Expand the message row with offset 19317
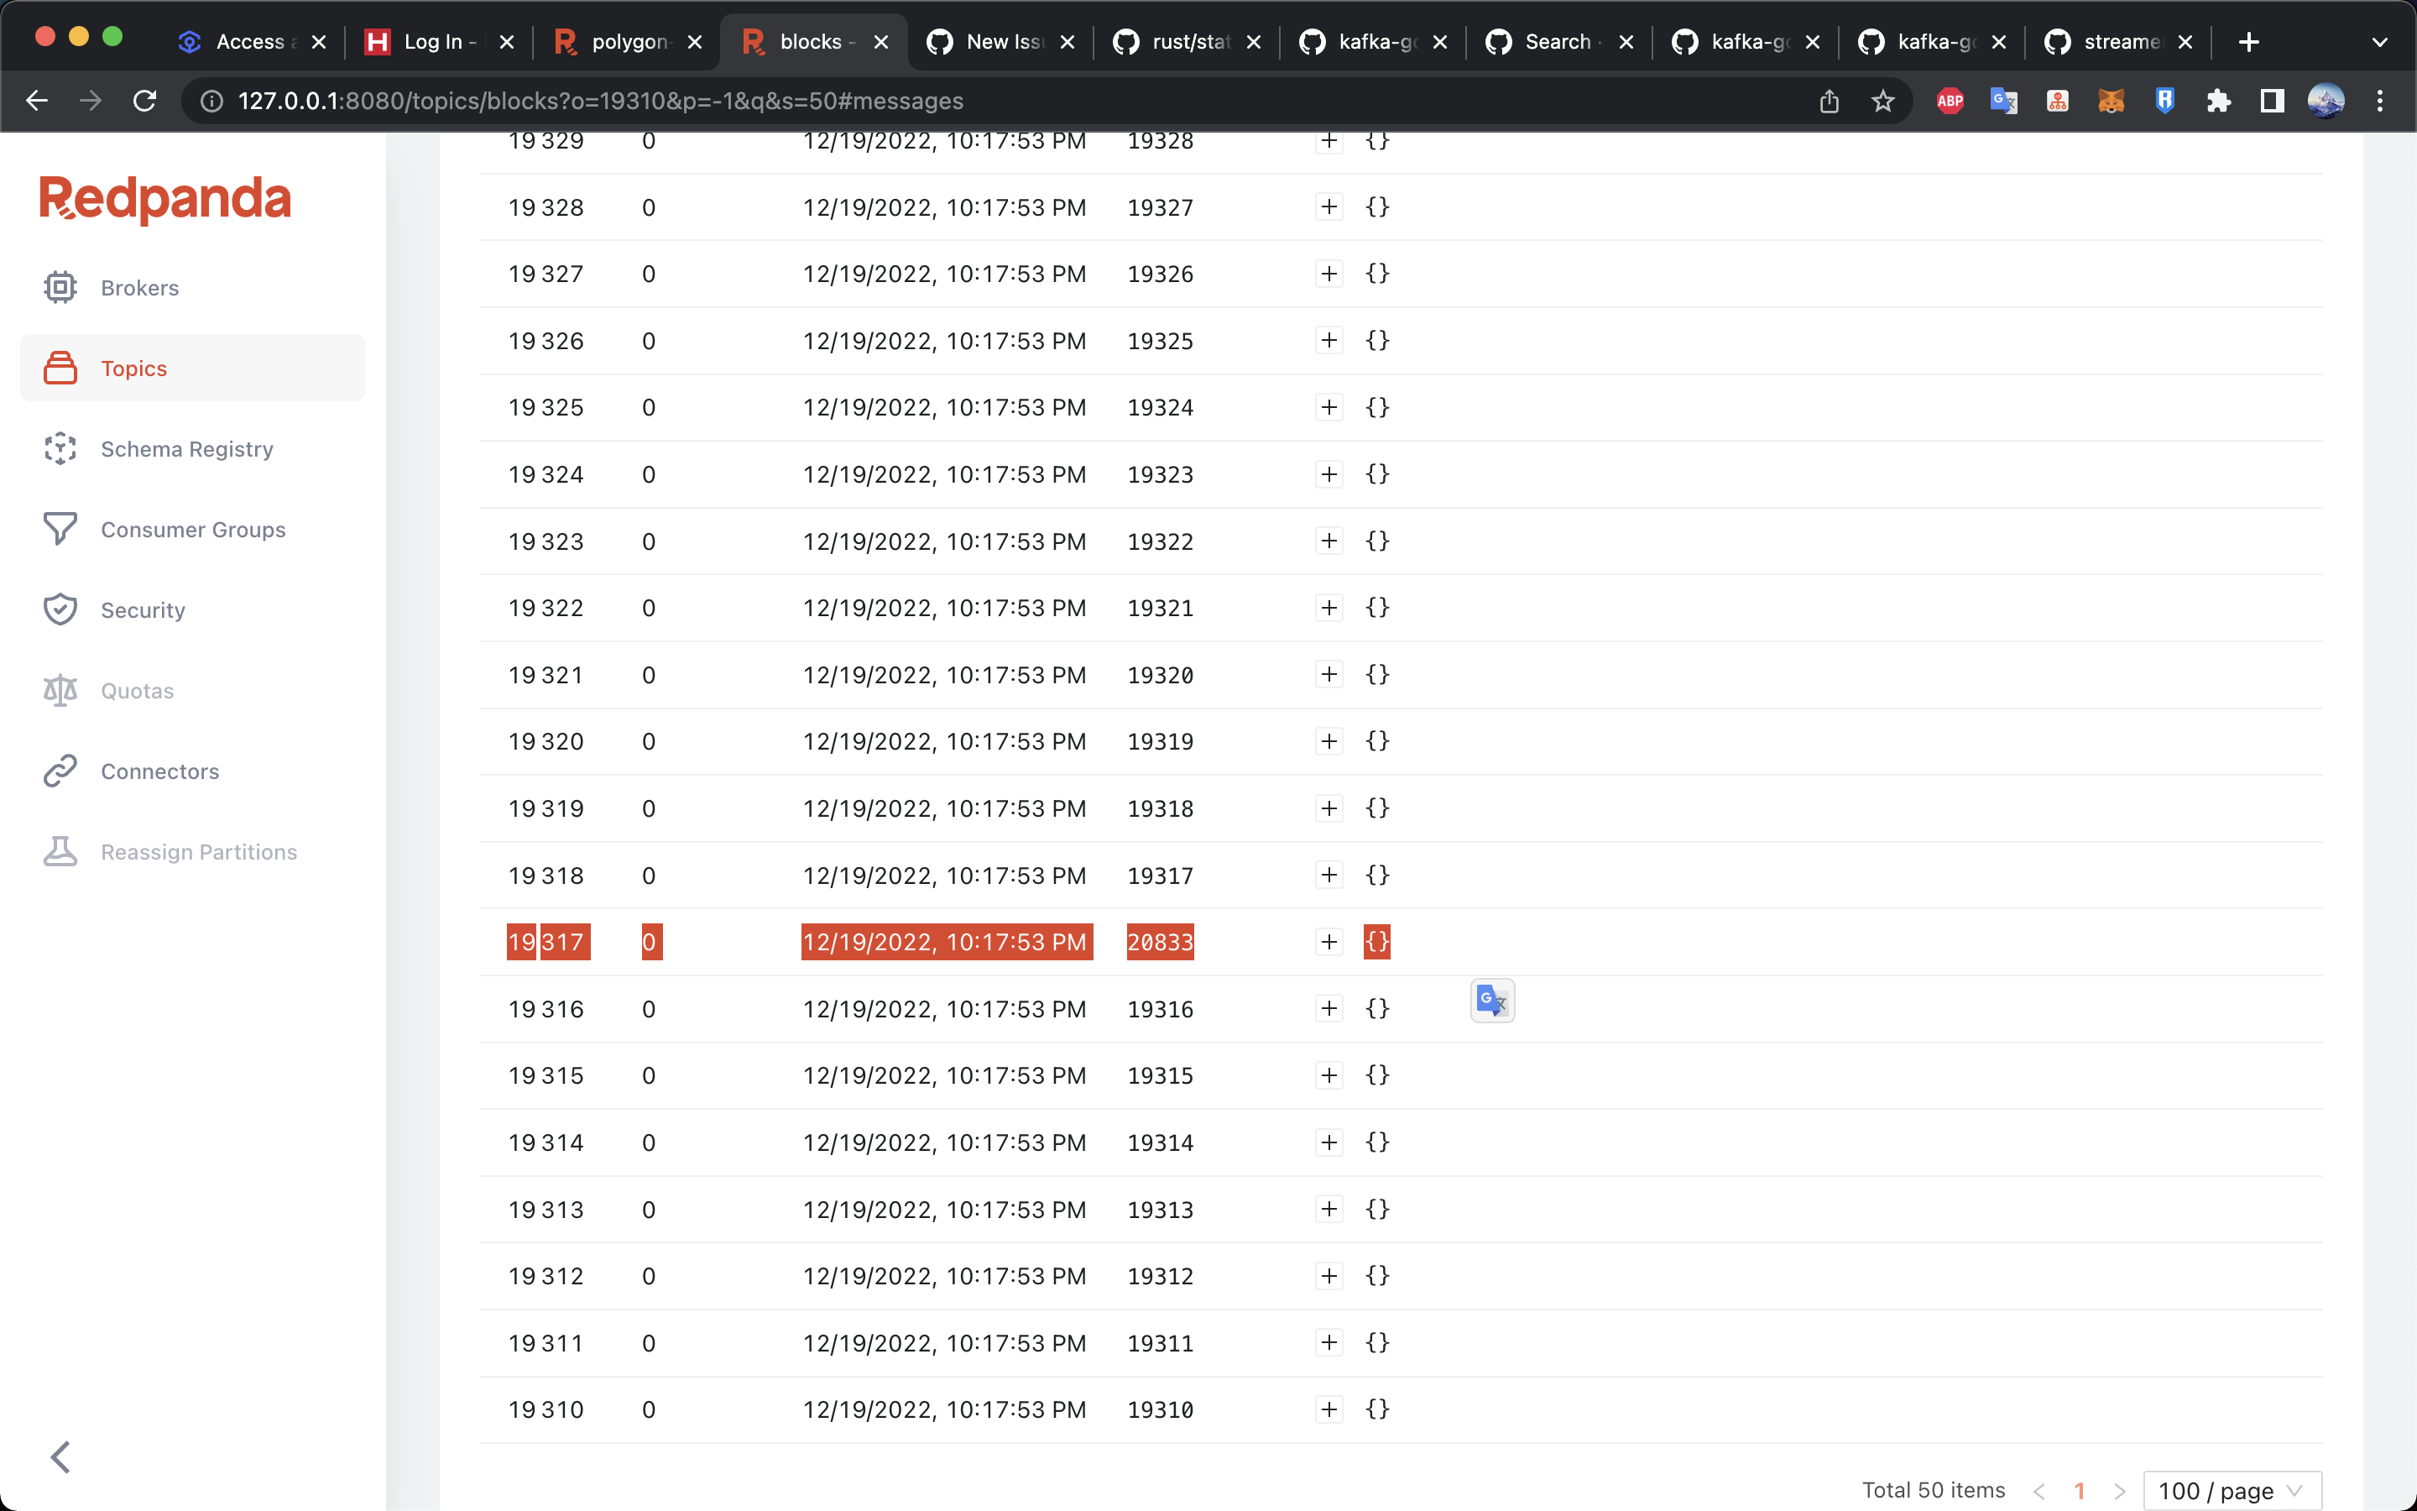Viewport: 2417px width, 1511px height. [x=1329, y=940]
